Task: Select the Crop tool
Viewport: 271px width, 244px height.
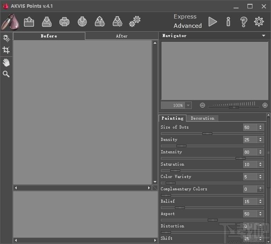Action: click(6, 50)
